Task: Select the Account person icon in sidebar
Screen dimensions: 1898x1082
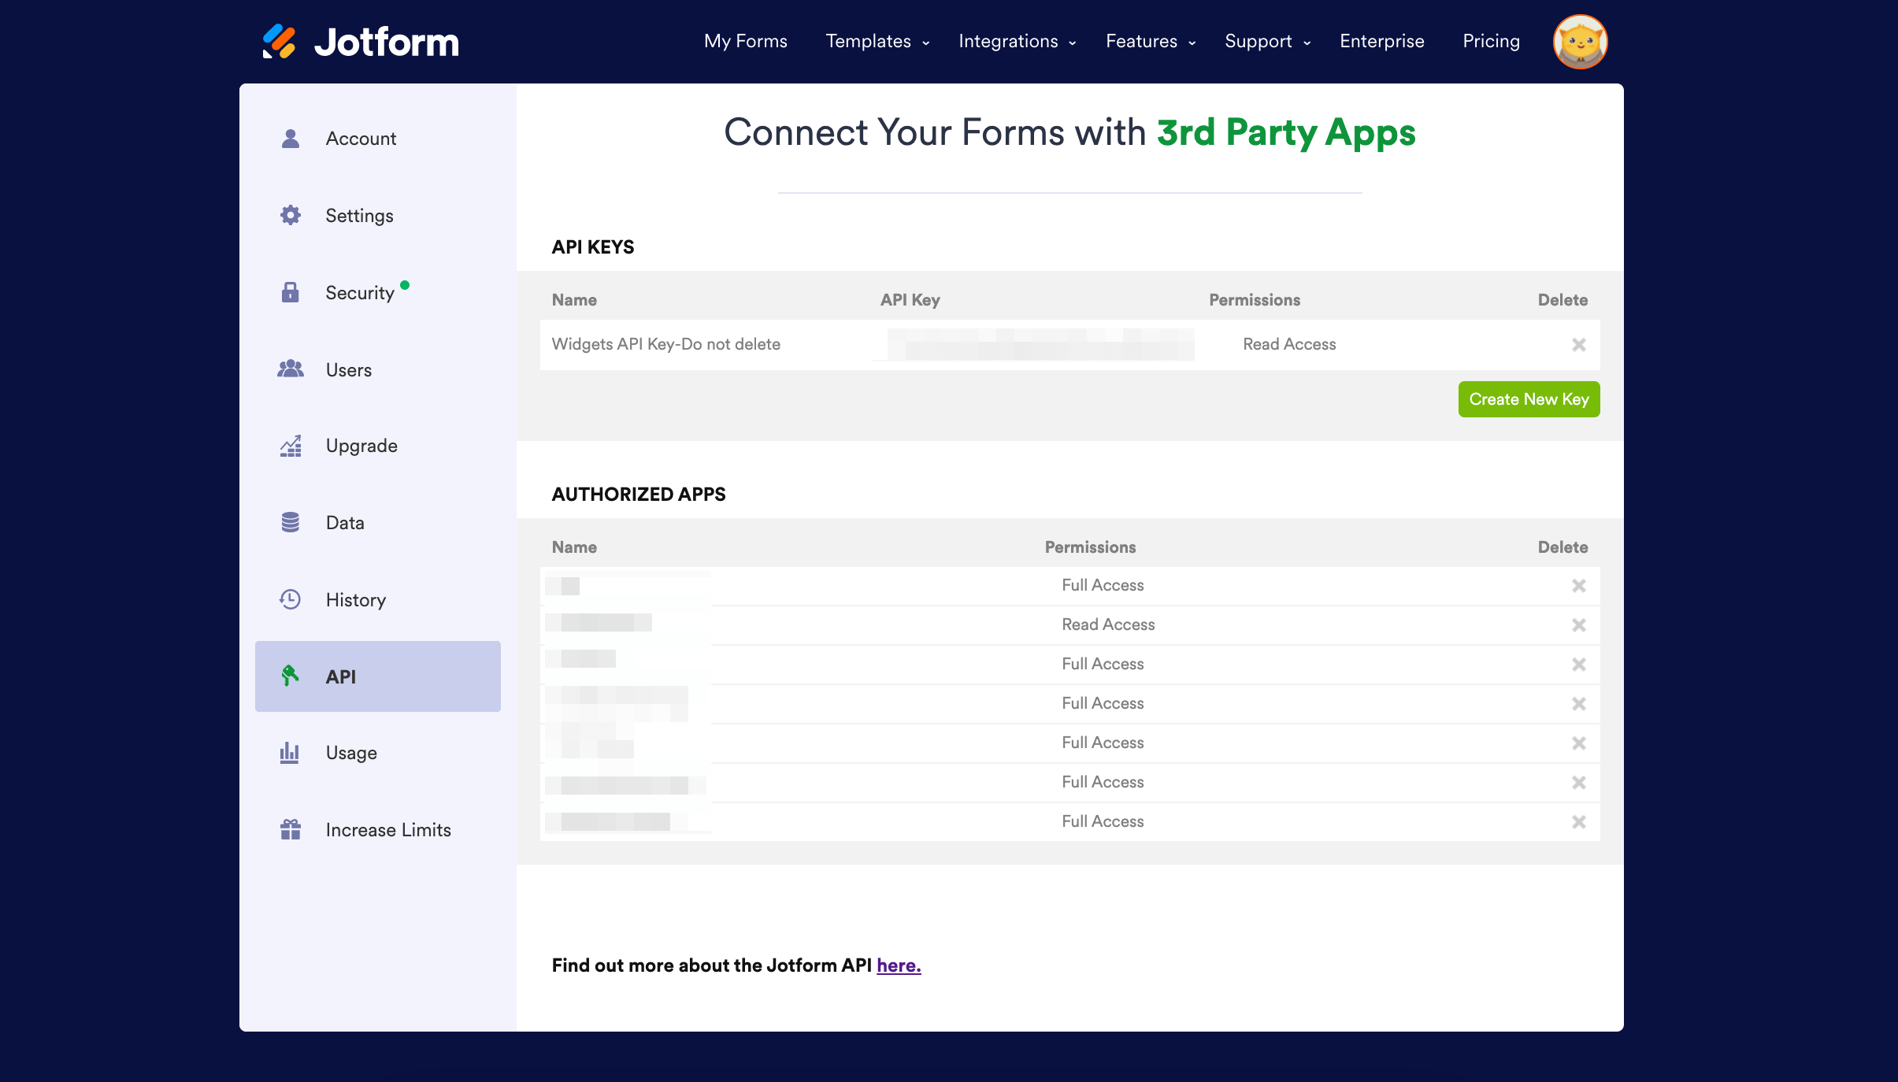Action: (290, 138)
